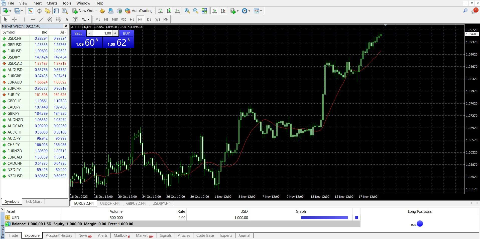Open the Data Window crosshair icon
480x239 pixels.
(x=39, y=11)
